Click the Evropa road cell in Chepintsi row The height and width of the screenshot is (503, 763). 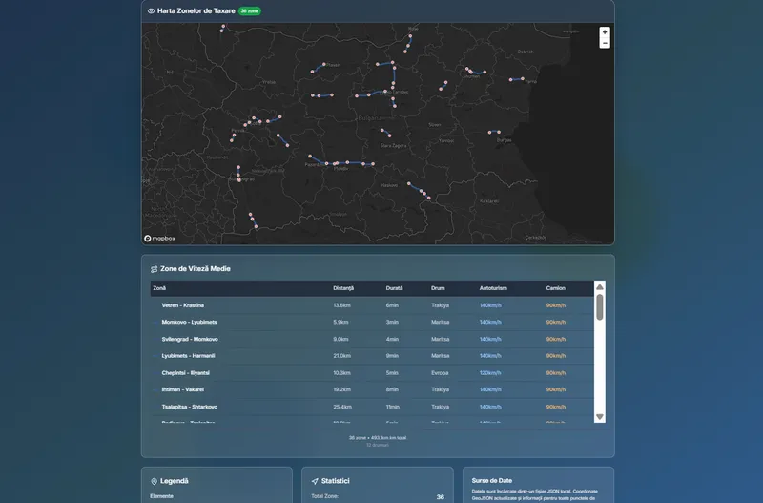click(x=440, y=373)
